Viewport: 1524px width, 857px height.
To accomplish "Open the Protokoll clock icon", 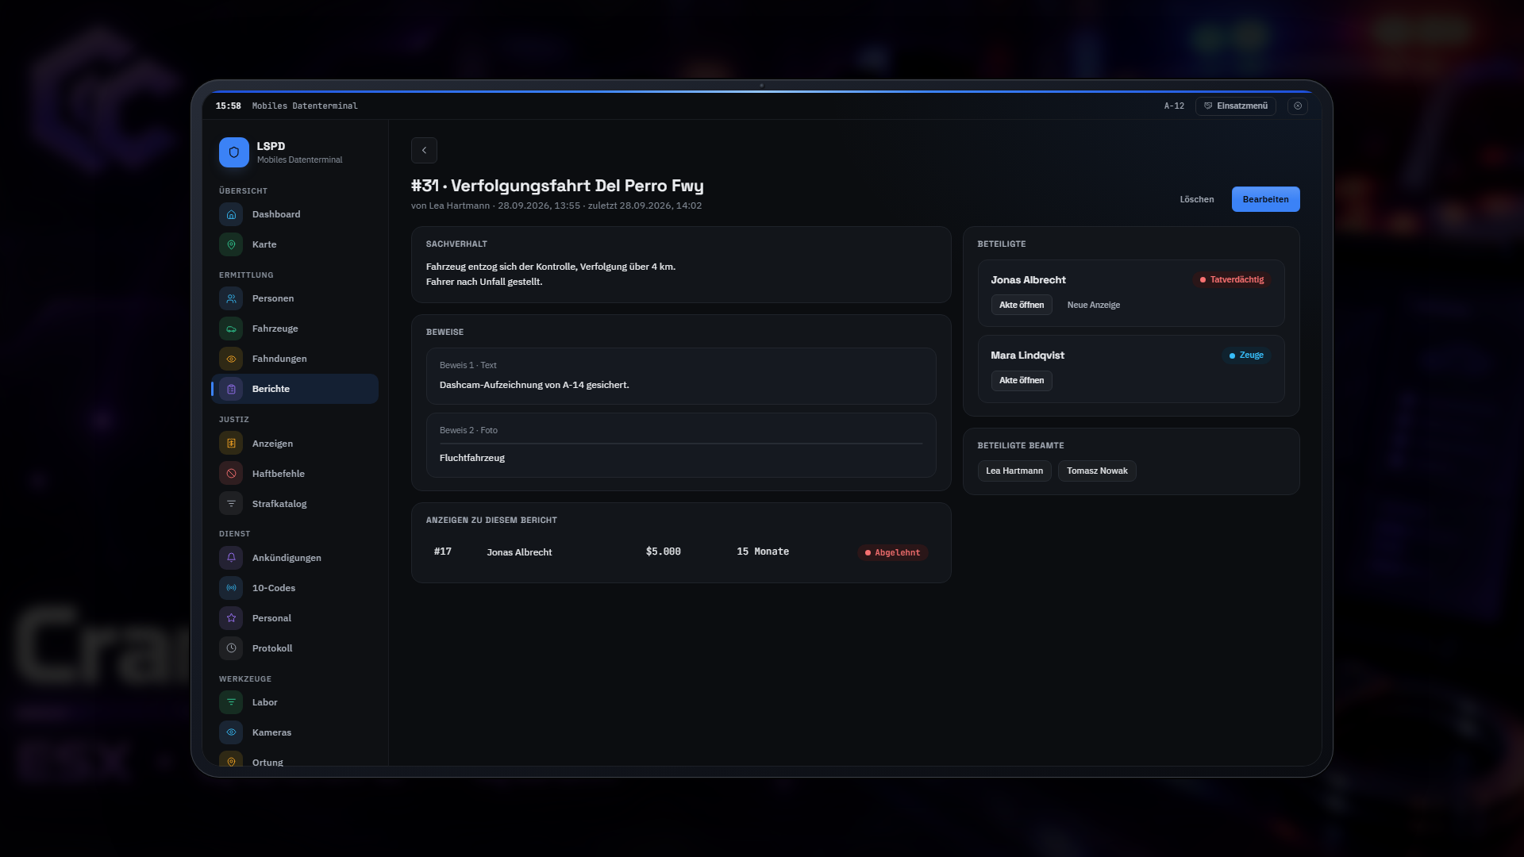I will click(231, 648).
